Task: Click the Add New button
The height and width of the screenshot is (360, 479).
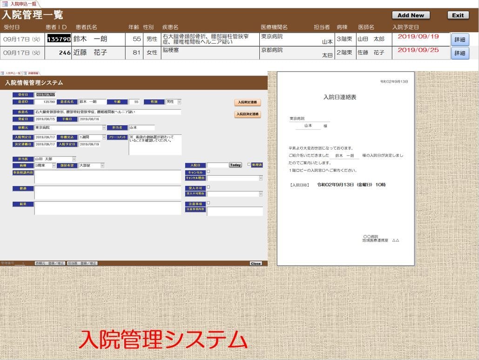Action: tap(411, 15)
